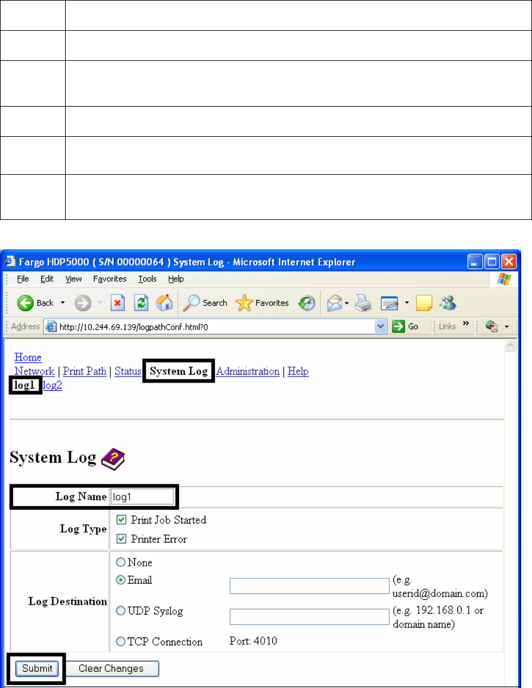Open Search with the magnifier icon

tap(191, 303)
